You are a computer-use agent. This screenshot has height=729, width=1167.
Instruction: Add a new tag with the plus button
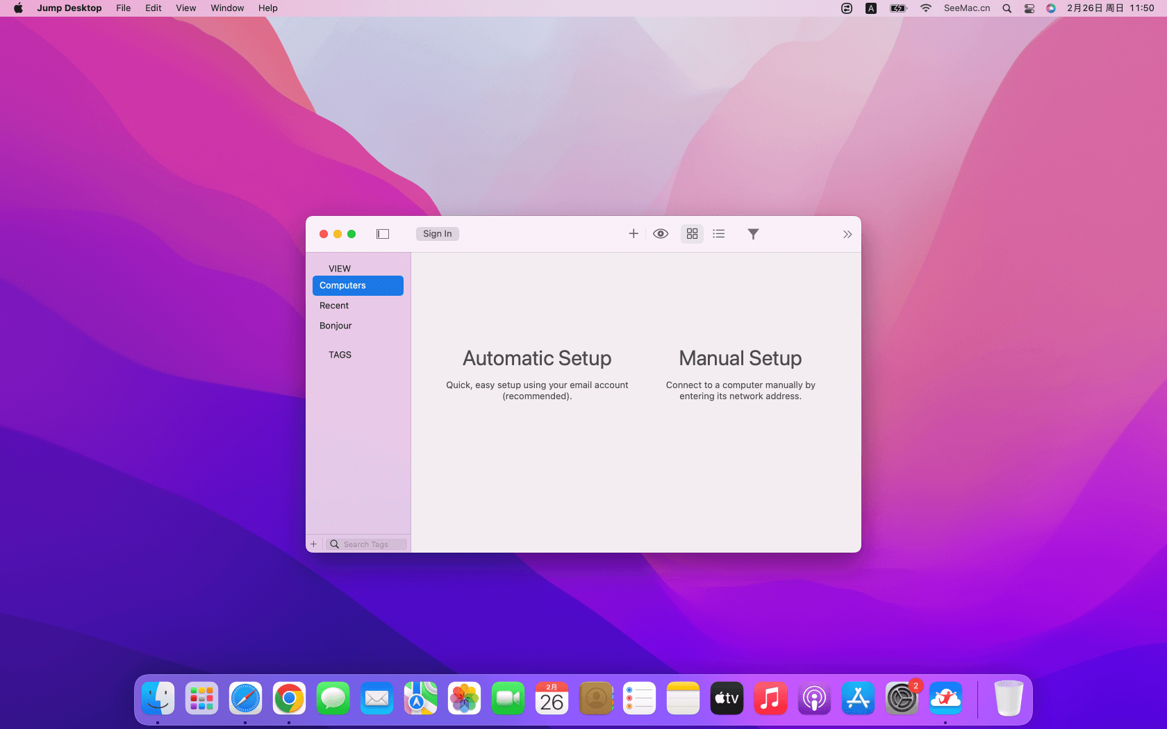point(314,544)
